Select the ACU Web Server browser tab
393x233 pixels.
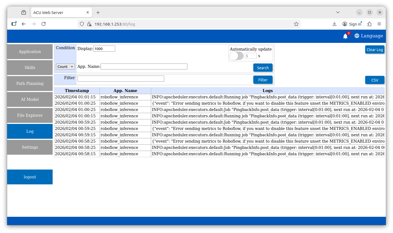61,12
